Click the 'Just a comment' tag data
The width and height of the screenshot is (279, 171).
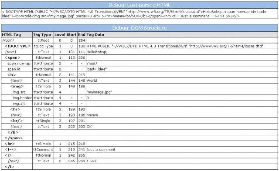point(101,150)
